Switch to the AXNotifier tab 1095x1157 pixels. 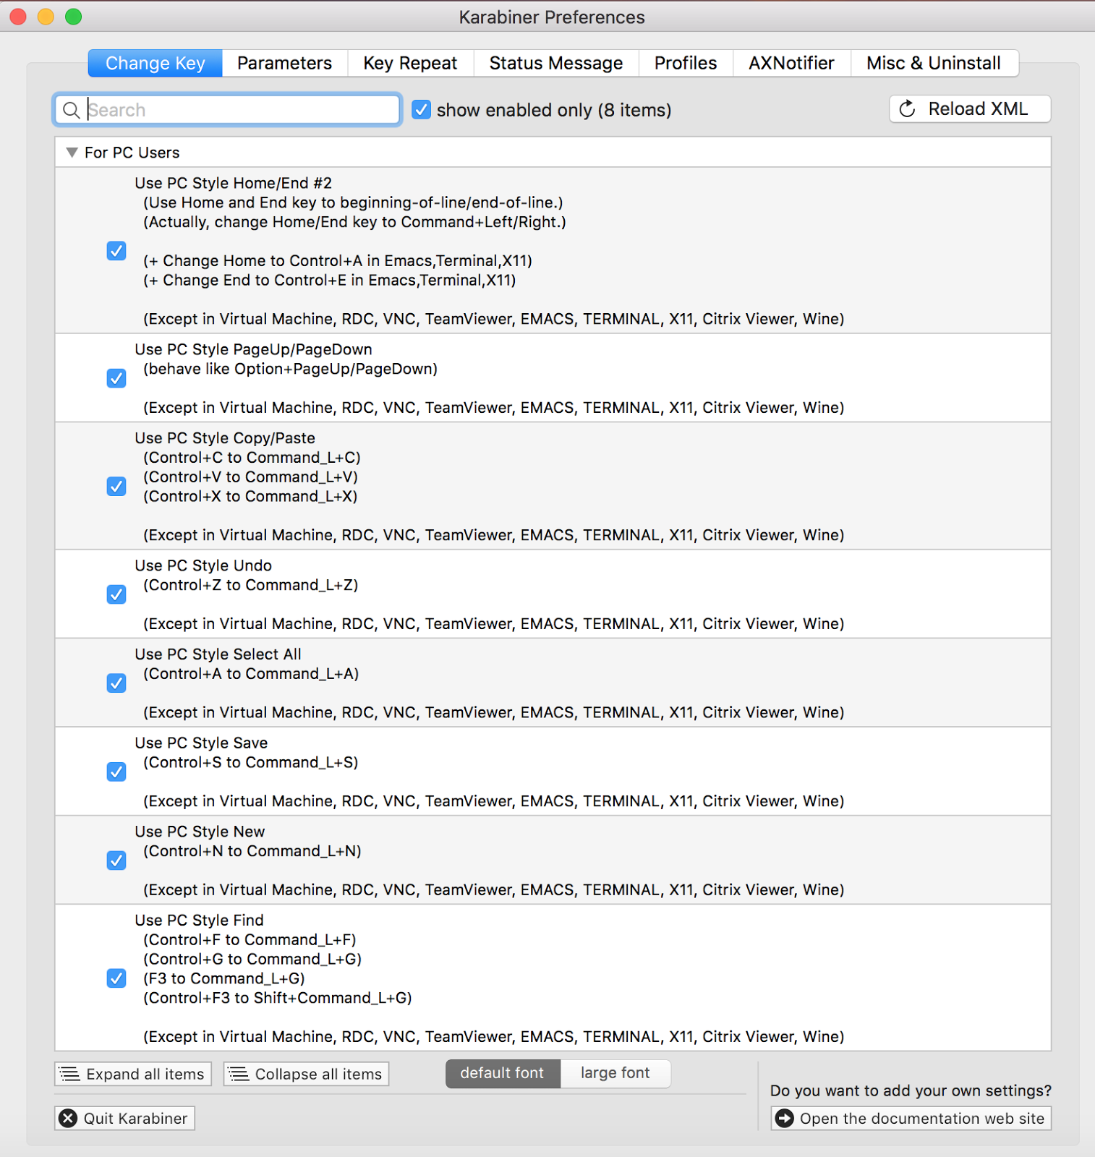pos(791,63)
